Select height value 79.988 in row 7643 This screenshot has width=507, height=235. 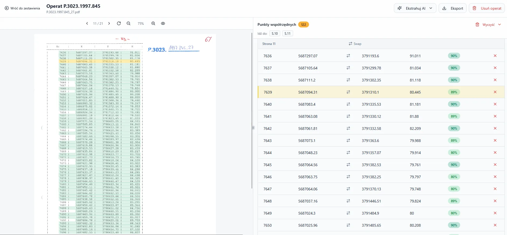tap(415, 141)
